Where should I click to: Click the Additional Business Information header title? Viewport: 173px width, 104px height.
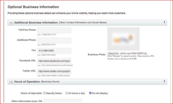pos(36,22)
